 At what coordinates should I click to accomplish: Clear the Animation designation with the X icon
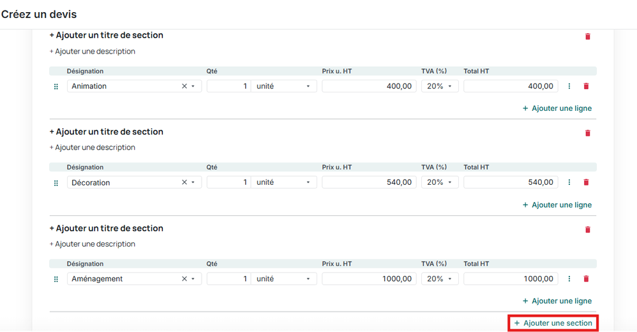pyautogui.click(x=184, y=86)
